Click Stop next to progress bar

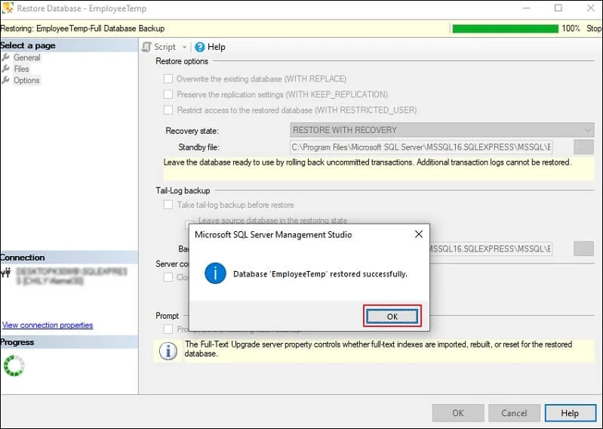pos(593,29)
